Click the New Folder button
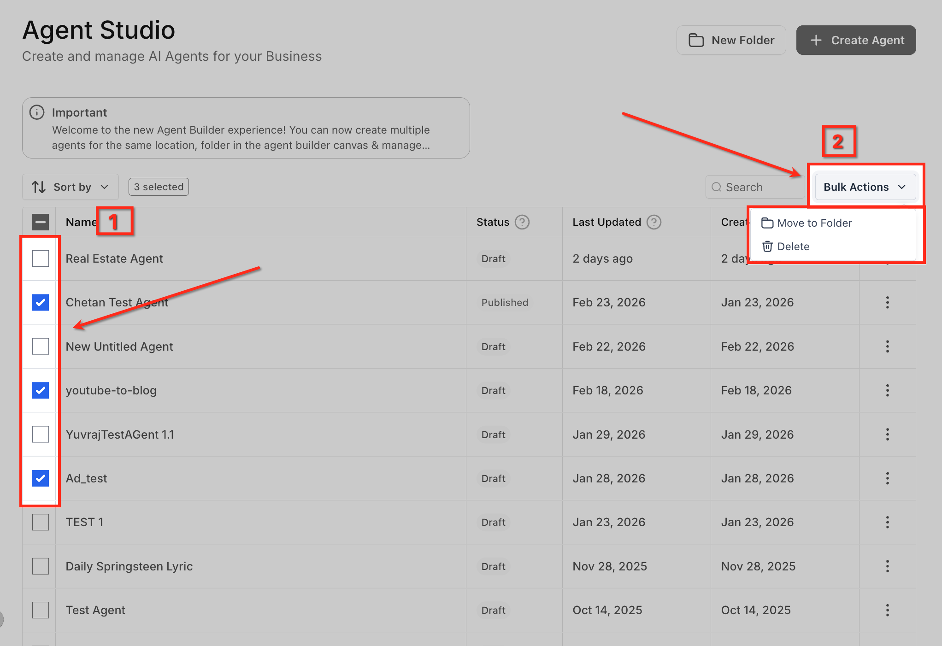 (731, 41)
